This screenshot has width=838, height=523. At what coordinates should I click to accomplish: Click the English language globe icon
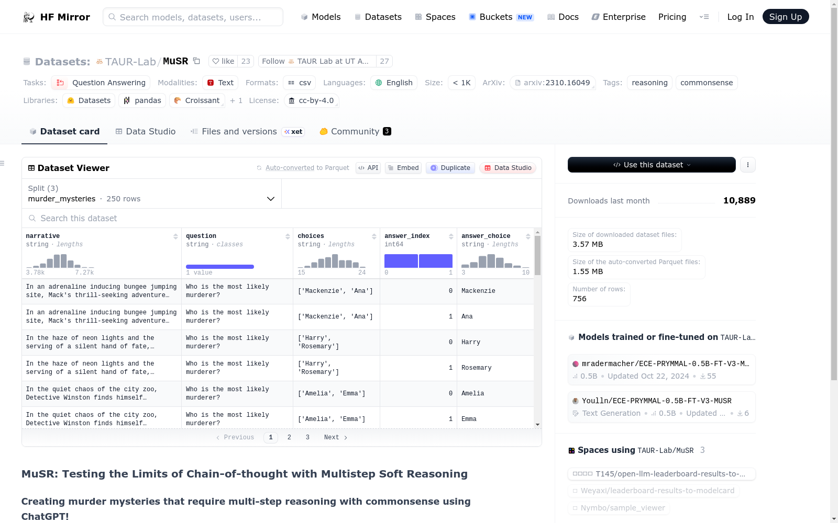379,83
